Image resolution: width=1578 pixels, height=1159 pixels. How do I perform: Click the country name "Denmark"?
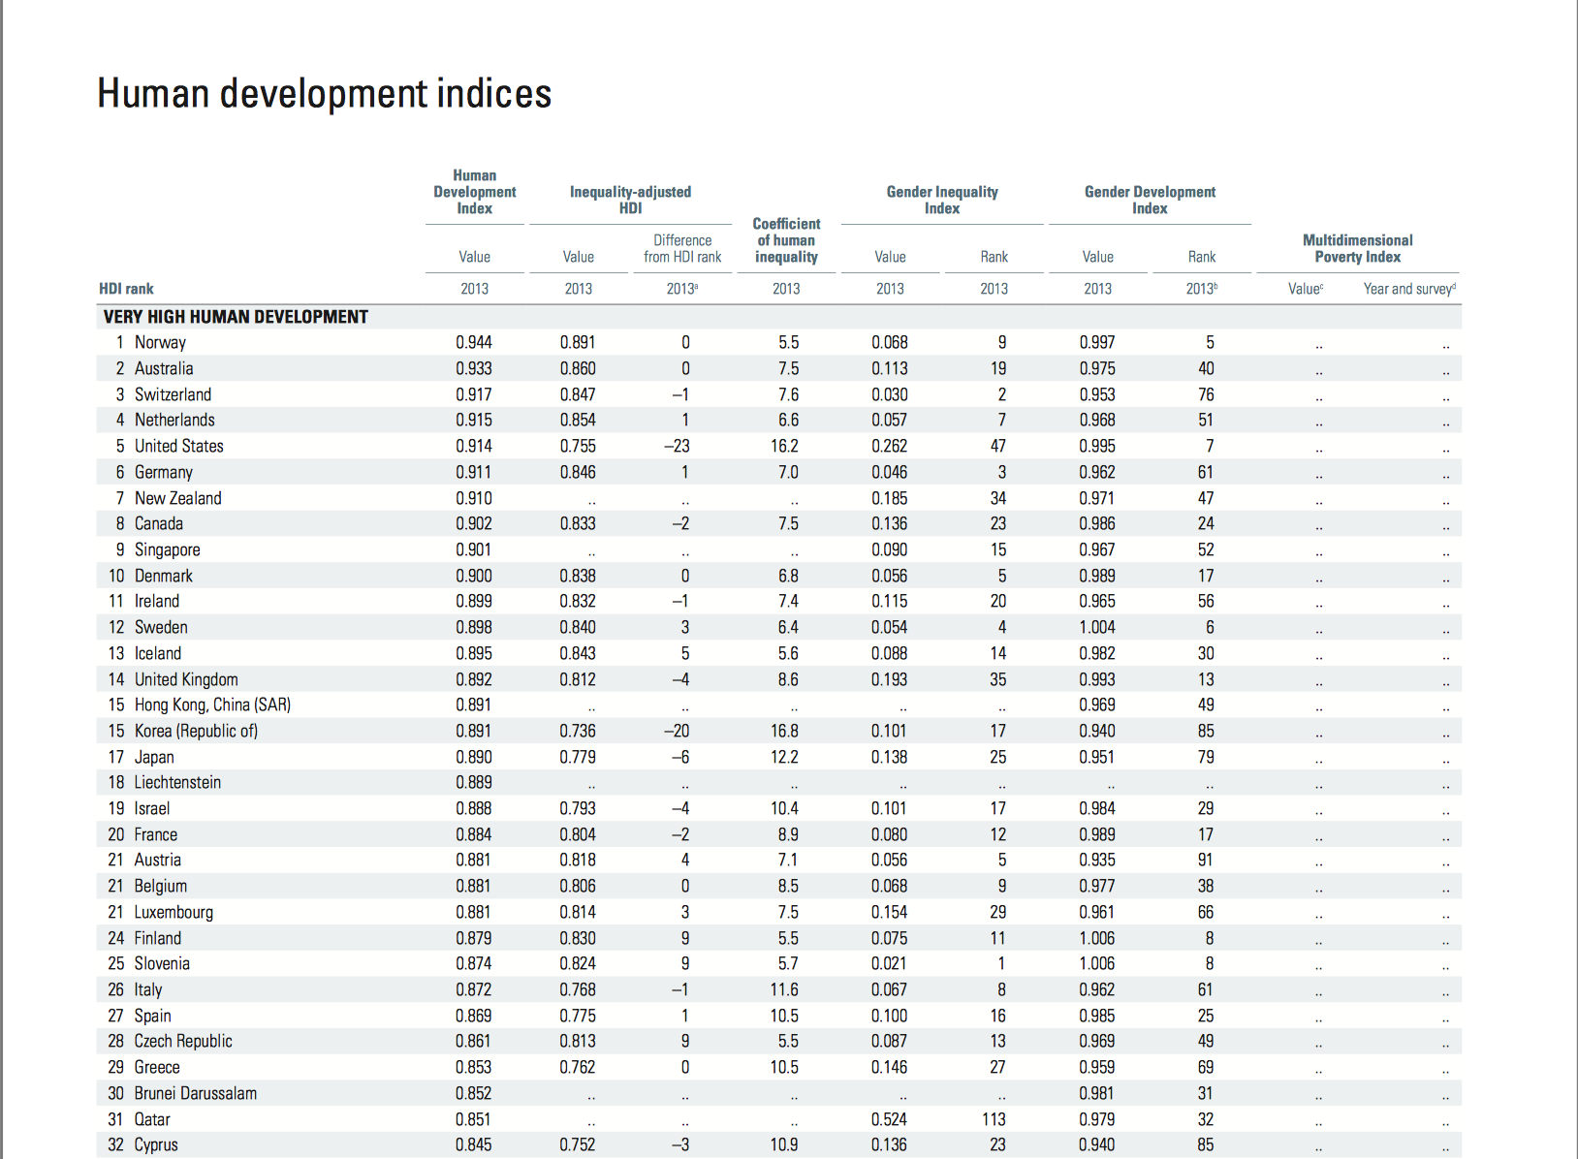pos(164,576)
